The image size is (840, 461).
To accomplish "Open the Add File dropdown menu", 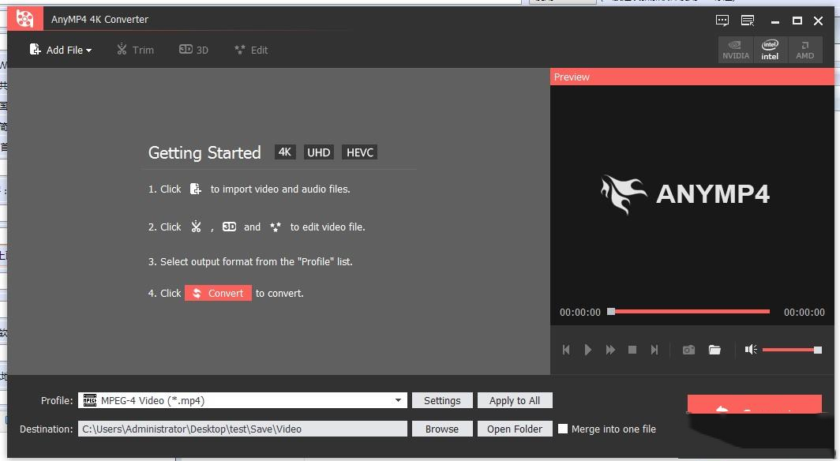I will 61,50.
